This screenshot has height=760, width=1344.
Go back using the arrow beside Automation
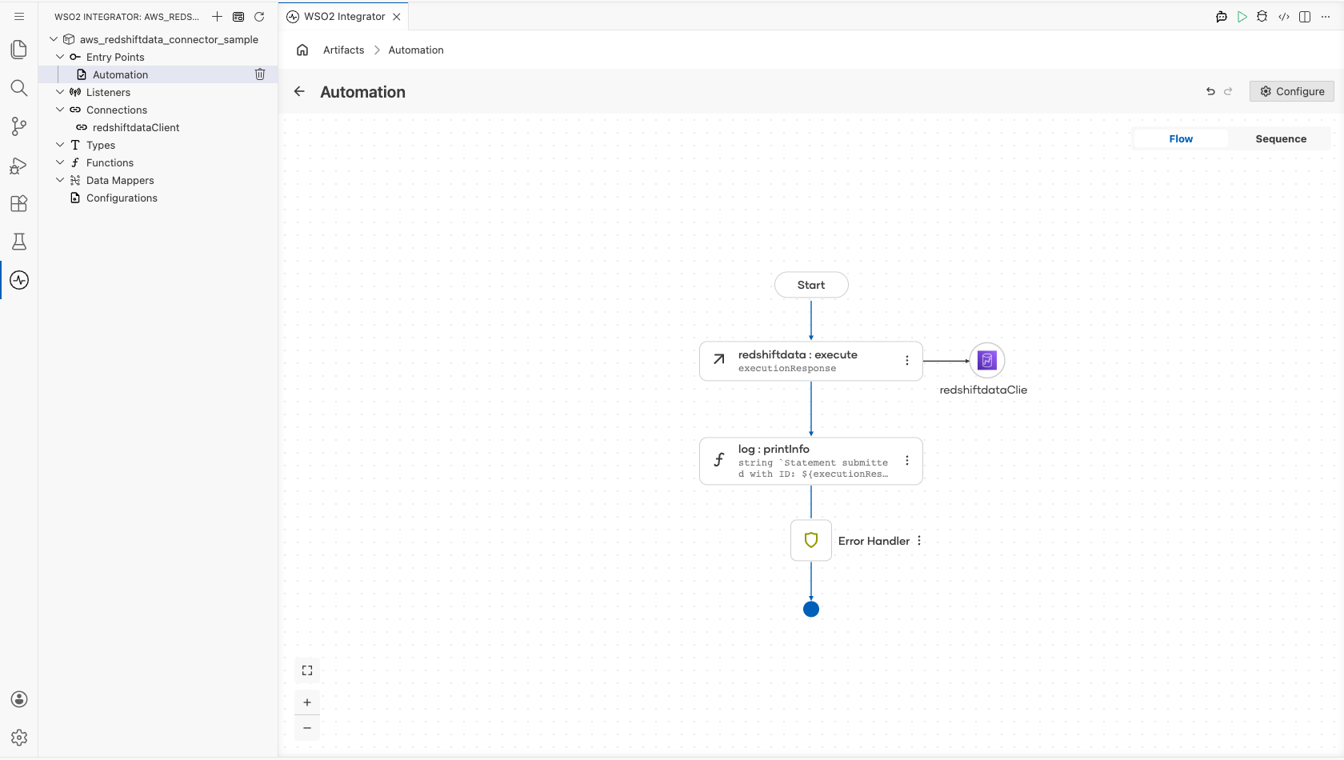pyautogui.click(x=299, y=91)
